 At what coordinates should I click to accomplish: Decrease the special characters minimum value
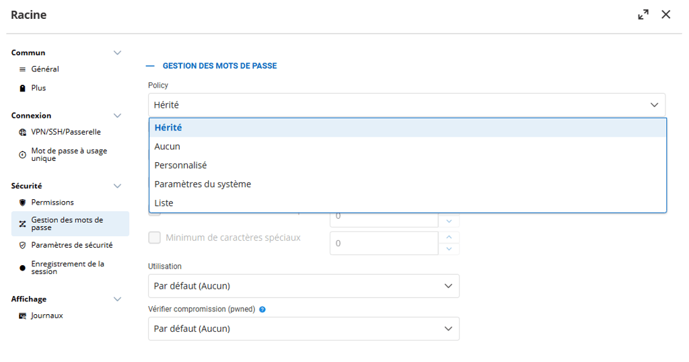(449, 249)
